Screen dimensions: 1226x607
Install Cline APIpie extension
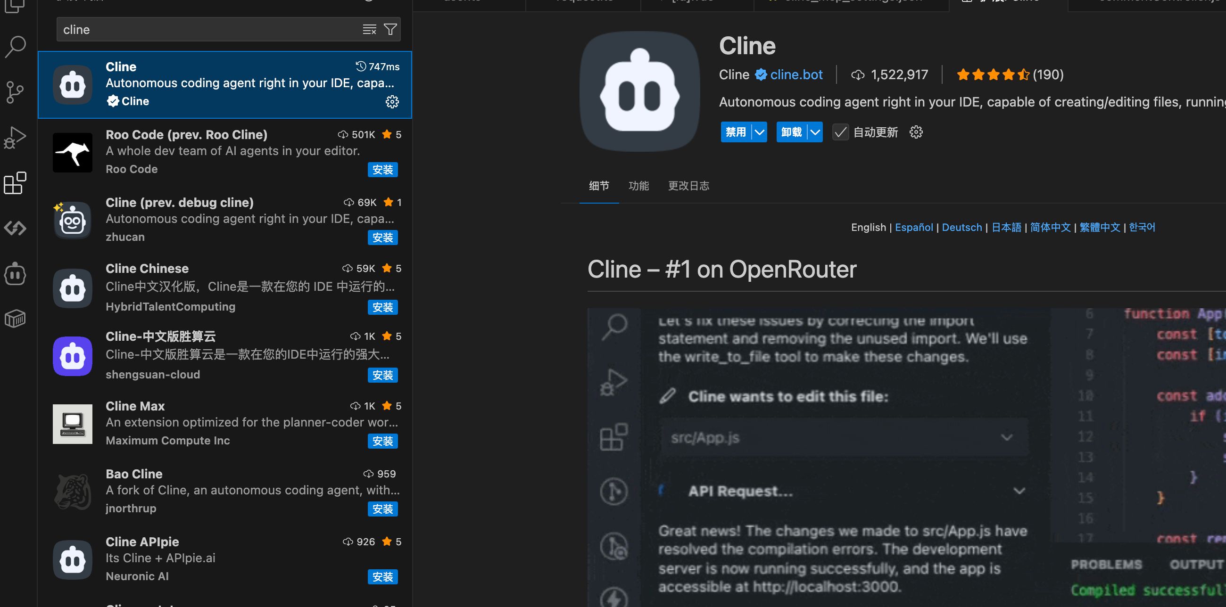tap(382, 577)
